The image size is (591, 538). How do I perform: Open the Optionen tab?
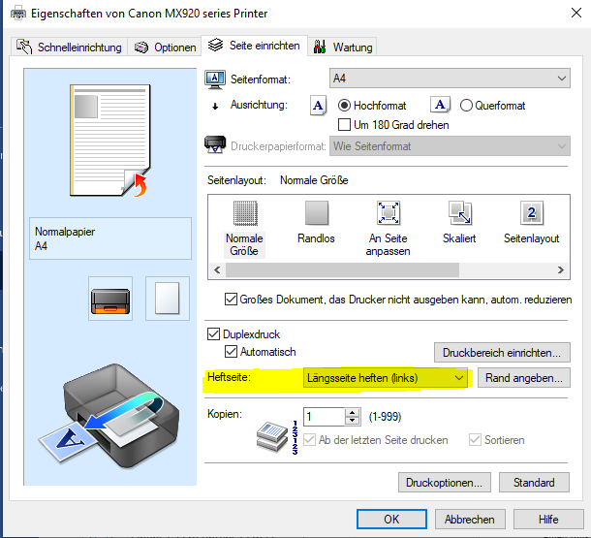pos(165,47)
